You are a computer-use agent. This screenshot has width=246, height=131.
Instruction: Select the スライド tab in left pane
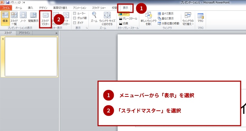(8, 33)
